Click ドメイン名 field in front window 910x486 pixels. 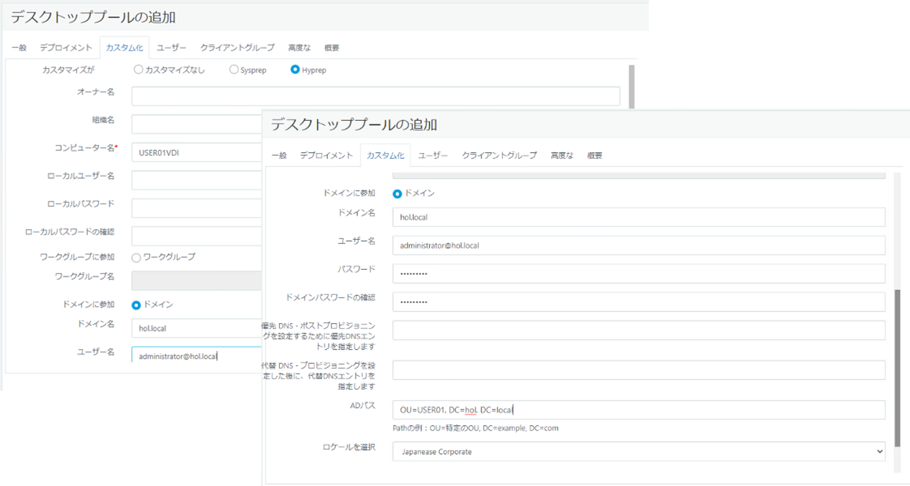pos(639,217)
